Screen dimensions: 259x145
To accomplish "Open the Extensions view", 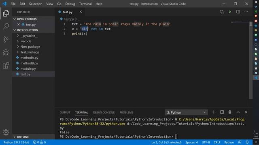I will pyautogui.click(x=6, y=65).
